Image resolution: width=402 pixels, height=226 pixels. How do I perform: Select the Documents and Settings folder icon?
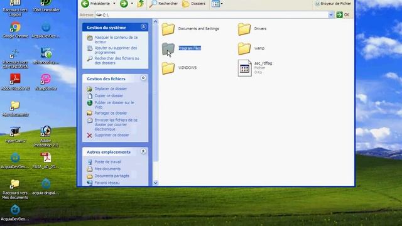tap(168, 29)
